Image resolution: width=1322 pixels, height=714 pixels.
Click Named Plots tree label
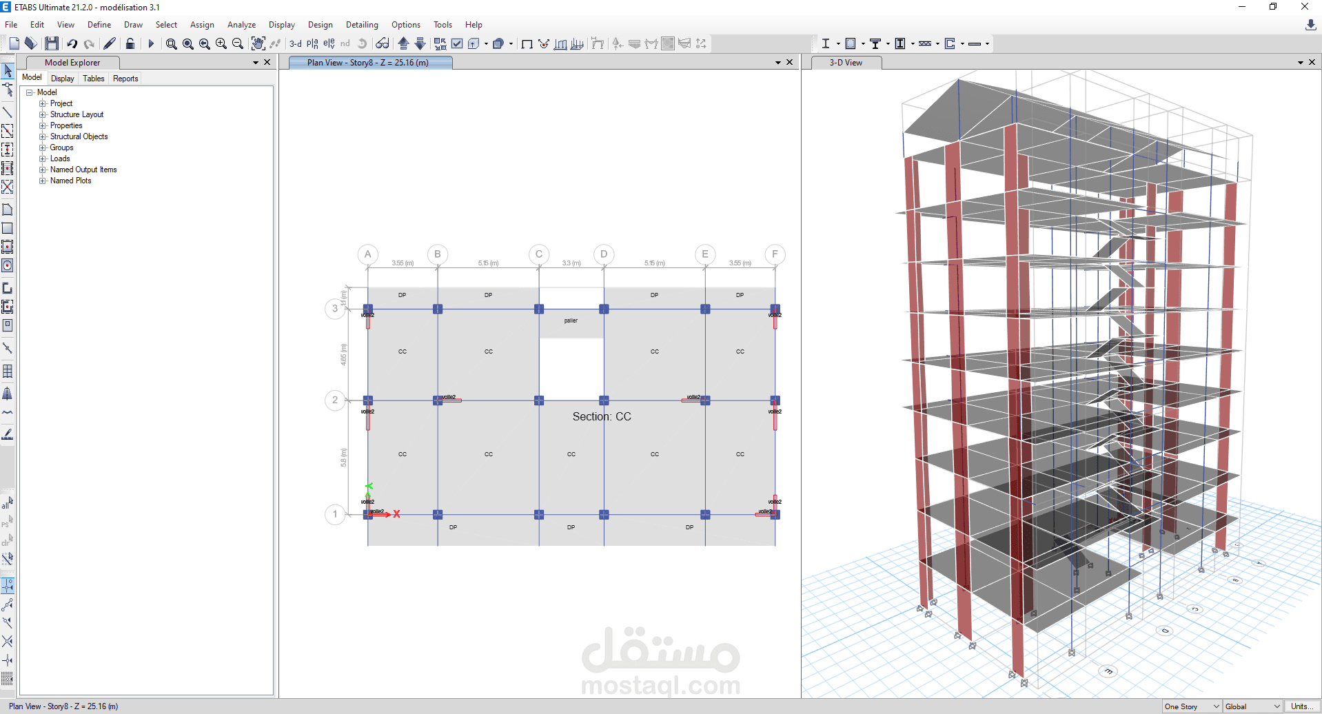click(x=70, y=181)
